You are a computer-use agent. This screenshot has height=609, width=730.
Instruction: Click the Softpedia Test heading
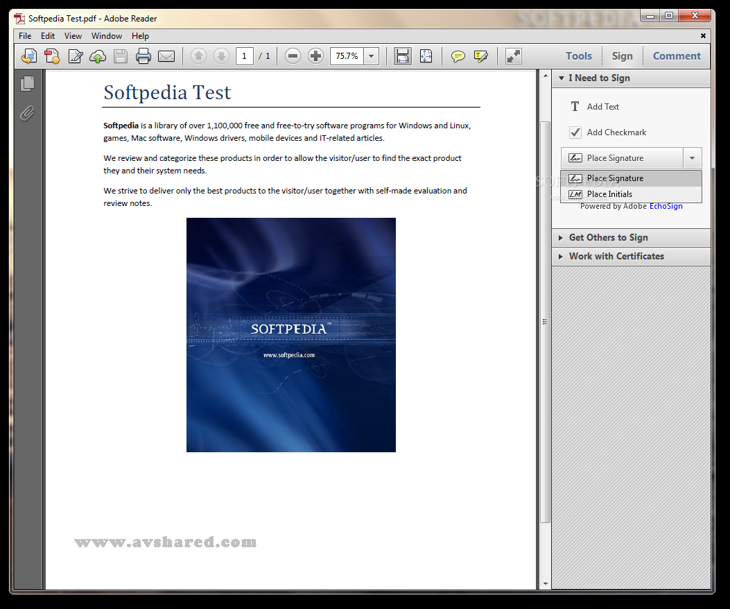pyautogui.click(x=167, y=92)
